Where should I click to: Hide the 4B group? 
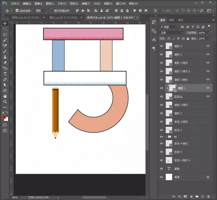[x=161, y=137]
